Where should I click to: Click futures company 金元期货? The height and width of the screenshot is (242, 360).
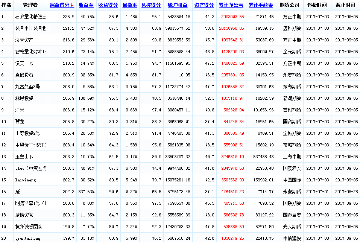click(292, 52)
